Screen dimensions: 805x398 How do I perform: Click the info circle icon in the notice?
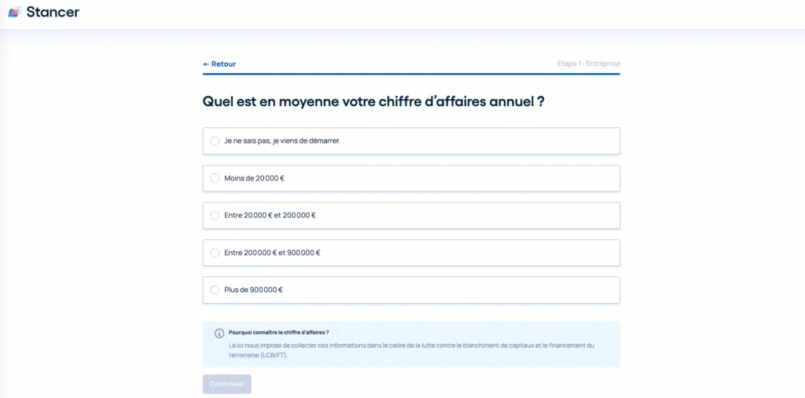(219, 333)
